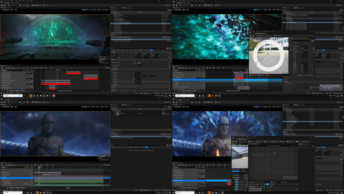Open Lit view mode dropdown in top-left viewport
Image resolution: width=344 pixels, height=194 pixels.
[12, 9]
